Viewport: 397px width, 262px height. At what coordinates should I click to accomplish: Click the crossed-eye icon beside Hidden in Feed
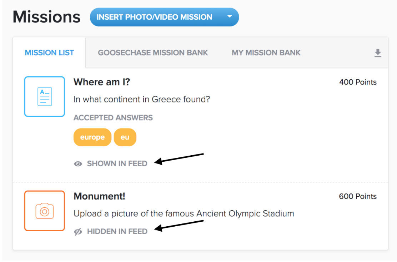[x=78, y=232]
